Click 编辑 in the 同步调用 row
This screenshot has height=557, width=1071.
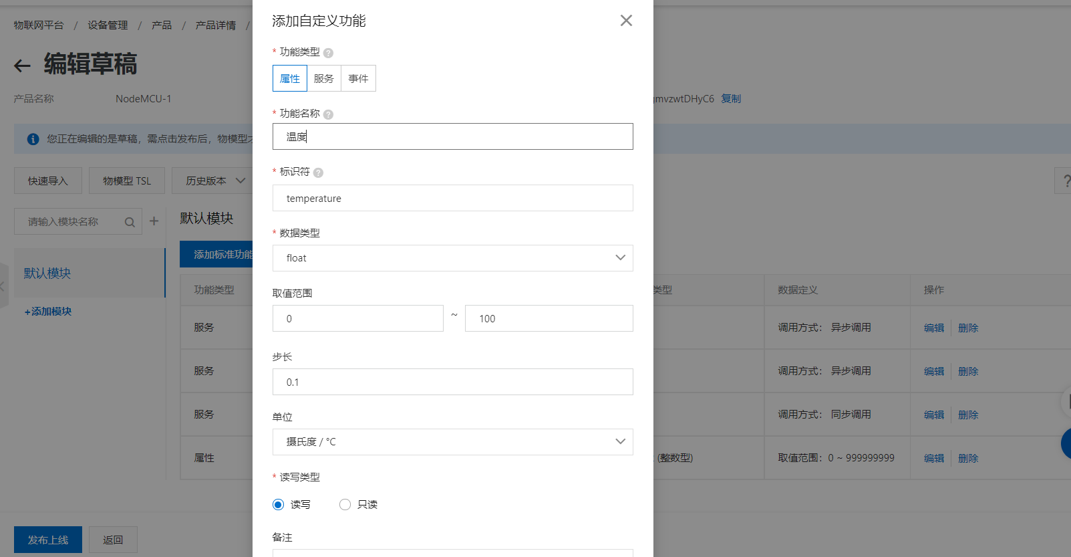934,415
